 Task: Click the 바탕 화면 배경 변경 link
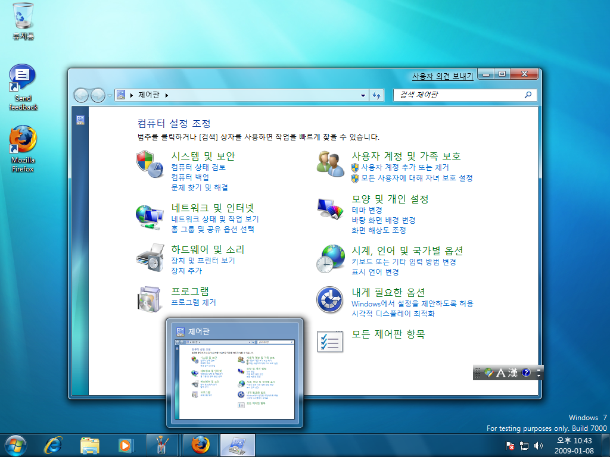pos(384,220)
